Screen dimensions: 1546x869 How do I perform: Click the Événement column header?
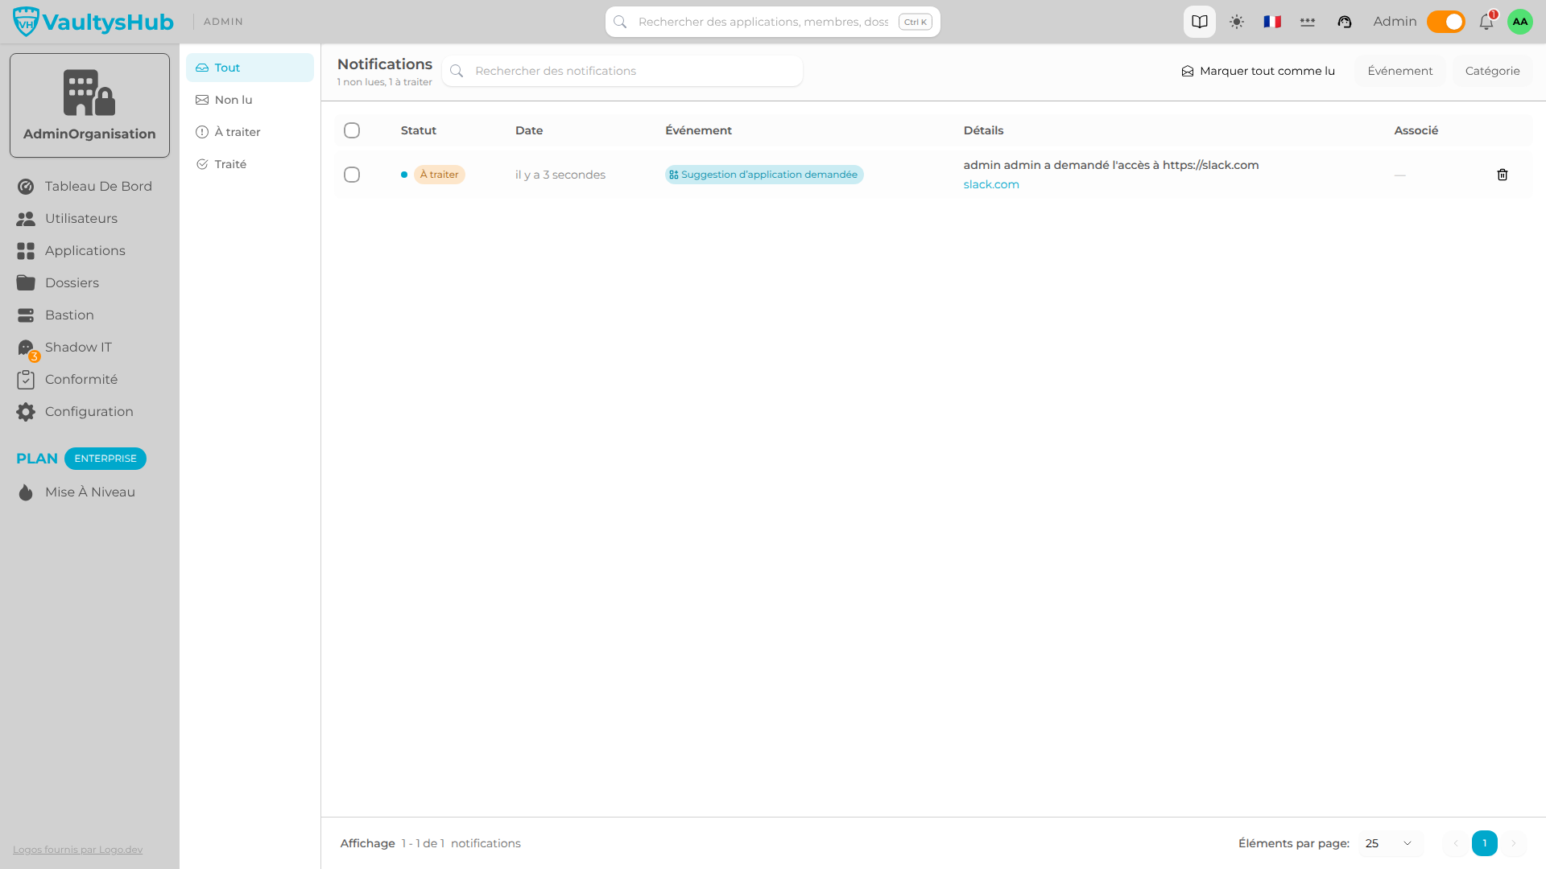coord(698,130)
